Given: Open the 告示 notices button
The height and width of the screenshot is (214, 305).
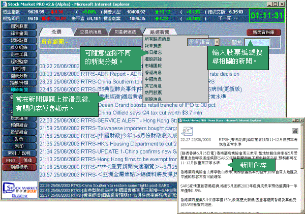Looking at the screenshot, I should [x=19, y=139].
